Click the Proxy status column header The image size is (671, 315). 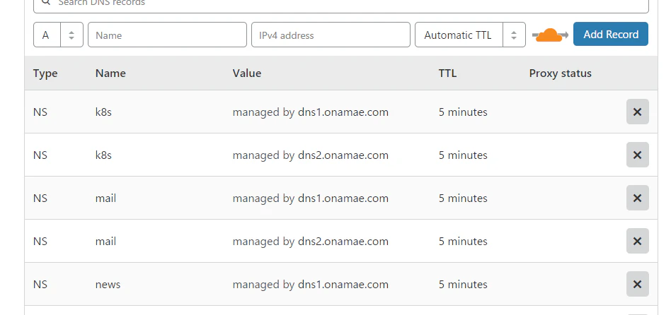point(560,73)
